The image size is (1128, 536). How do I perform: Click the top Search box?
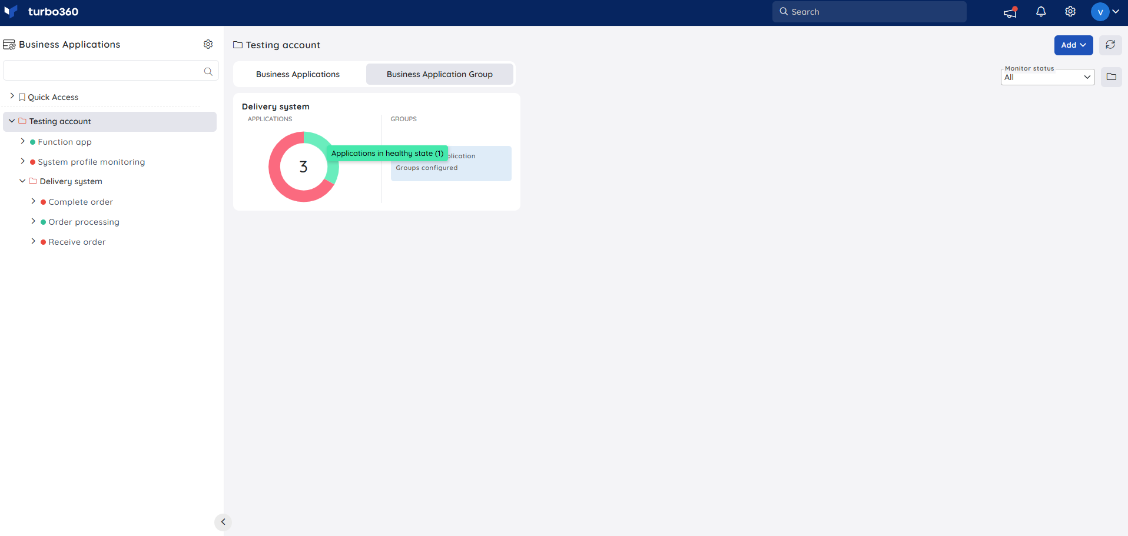tap(869, 12)
